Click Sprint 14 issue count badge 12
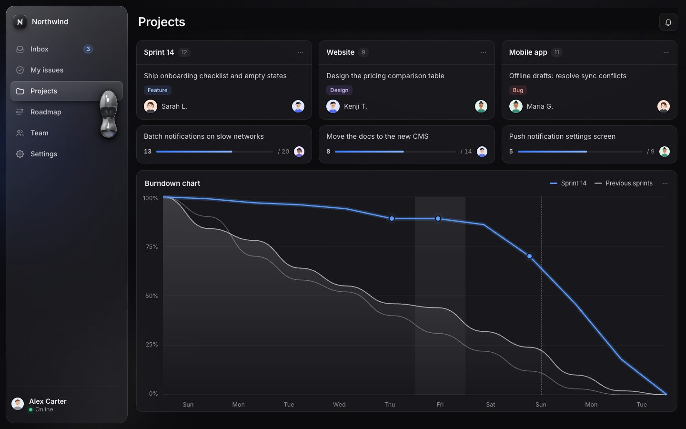Image resolution: width=686 pixels, height=429 pixels. click(x=184, y=52)
